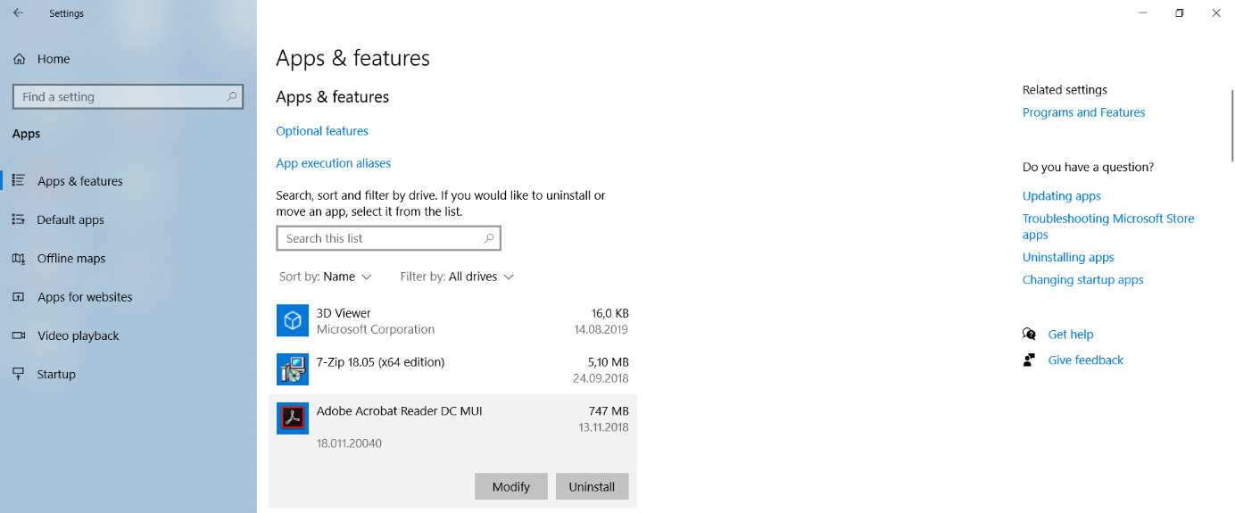Open Default apps section

click(x=70, y=219)
